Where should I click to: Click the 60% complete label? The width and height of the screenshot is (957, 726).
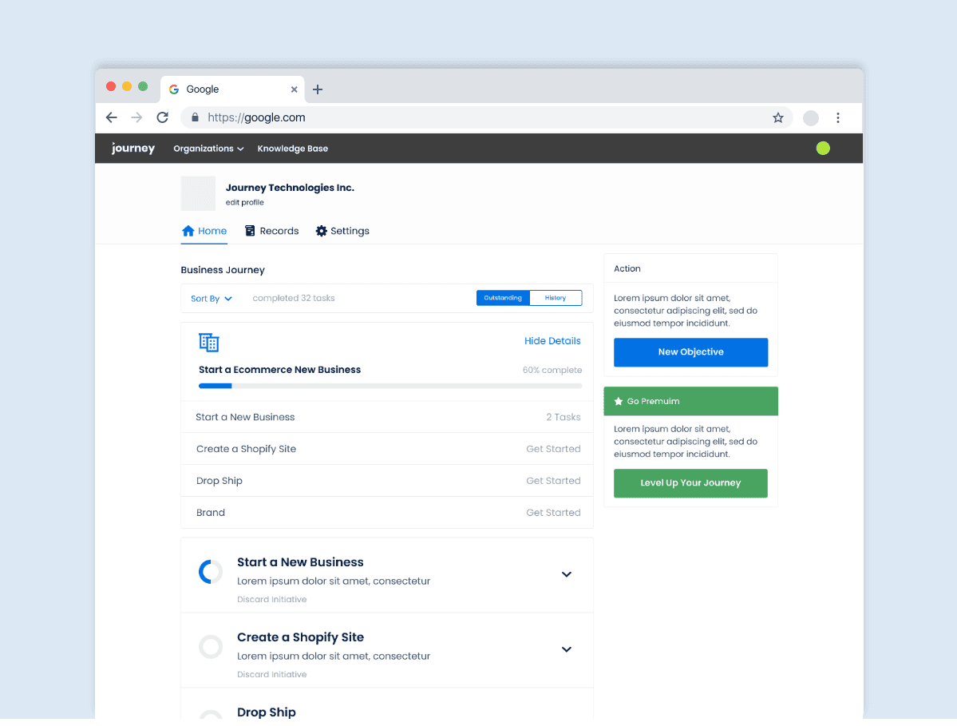pyautogui.click(x=552, y=371)
